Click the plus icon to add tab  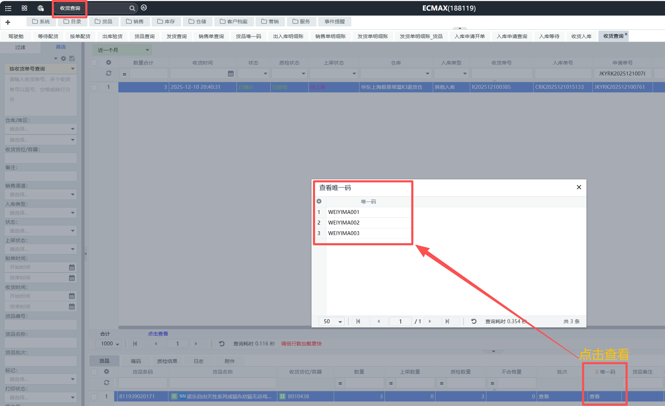click(8, 22)
